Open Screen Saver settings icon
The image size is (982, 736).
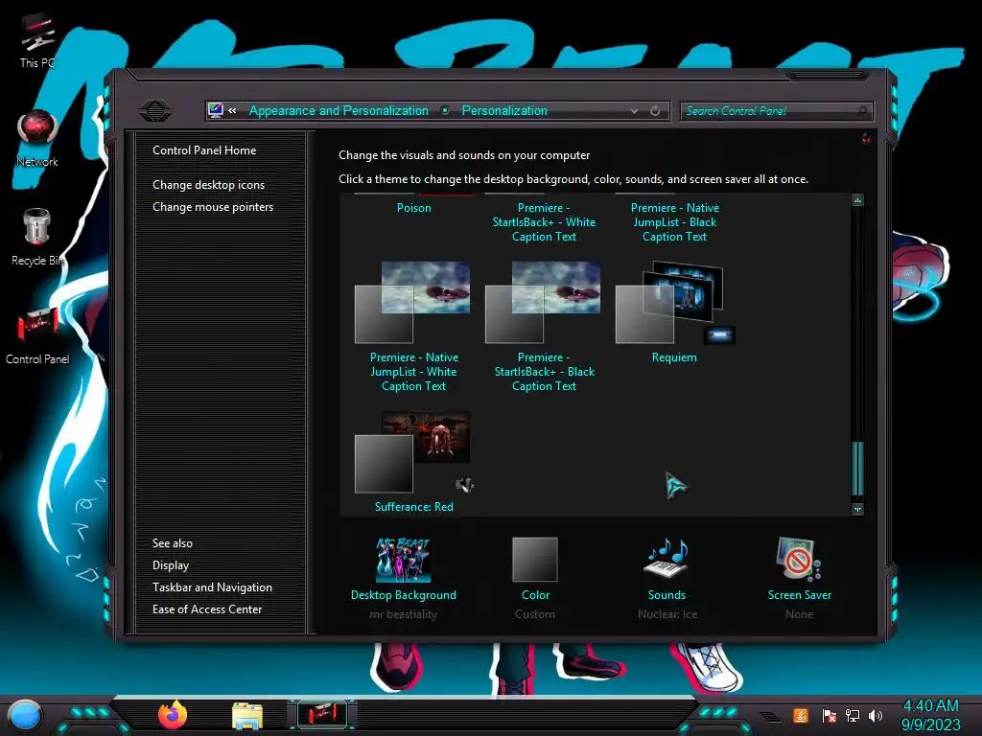(x=799, y=559)
